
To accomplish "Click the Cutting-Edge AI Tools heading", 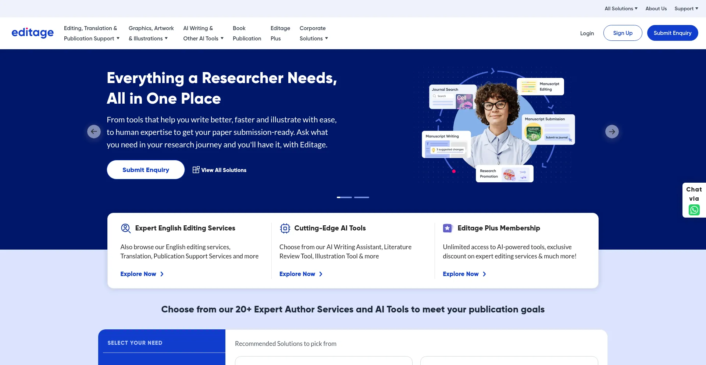I will click(330, 228).
